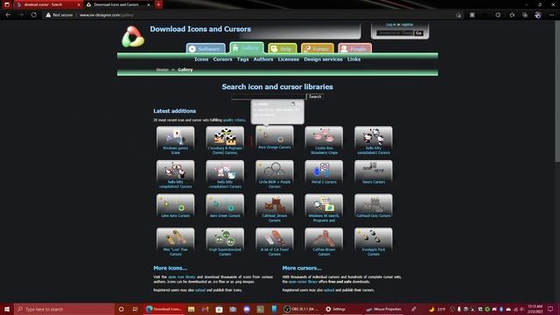Click the site logo
This screenshot has height=315, width=560.
click(133, 37)
